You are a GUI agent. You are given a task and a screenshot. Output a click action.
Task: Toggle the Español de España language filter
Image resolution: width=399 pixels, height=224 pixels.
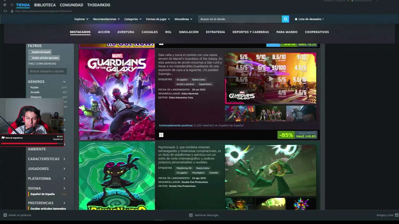42,194
